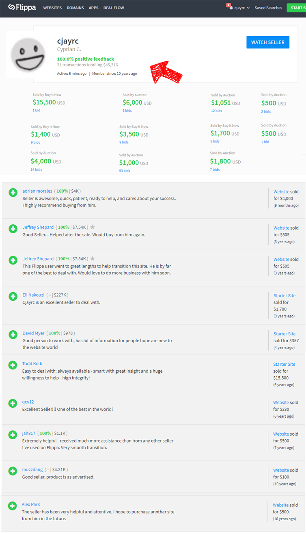
Task: Open Website link sold for $330
Action: [281, 403]
